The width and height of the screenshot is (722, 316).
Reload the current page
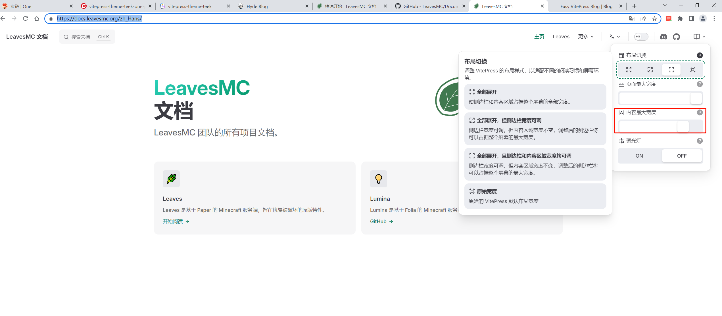click(x=26, y=18)
